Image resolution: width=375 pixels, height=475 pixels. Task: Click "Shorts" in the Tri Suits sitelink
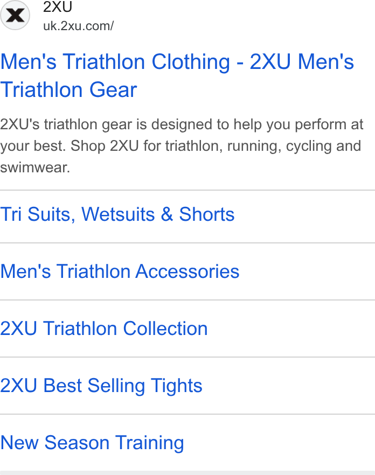[207, 214]
